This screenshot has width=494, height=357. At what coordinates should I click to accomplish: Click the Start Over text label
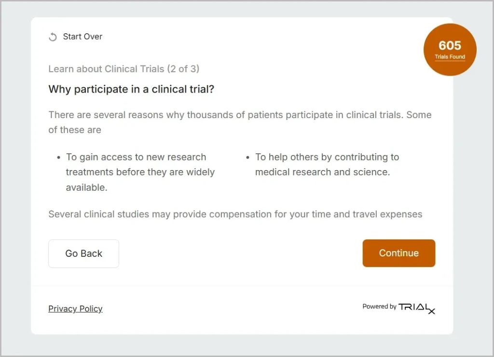click(82, 37)
